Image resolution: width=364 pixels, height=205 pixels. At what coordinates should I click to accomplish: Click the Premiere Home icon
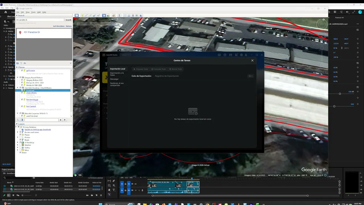[6, 12]
